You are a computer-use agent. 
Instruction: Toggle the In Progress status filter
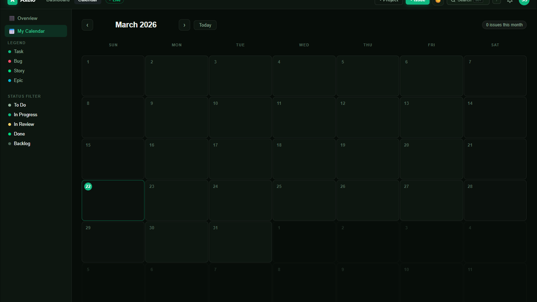point(25,115)
